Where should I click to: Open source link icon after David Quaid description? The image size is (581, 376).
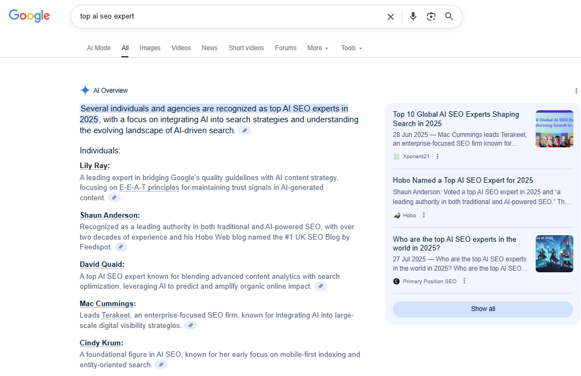320,286
